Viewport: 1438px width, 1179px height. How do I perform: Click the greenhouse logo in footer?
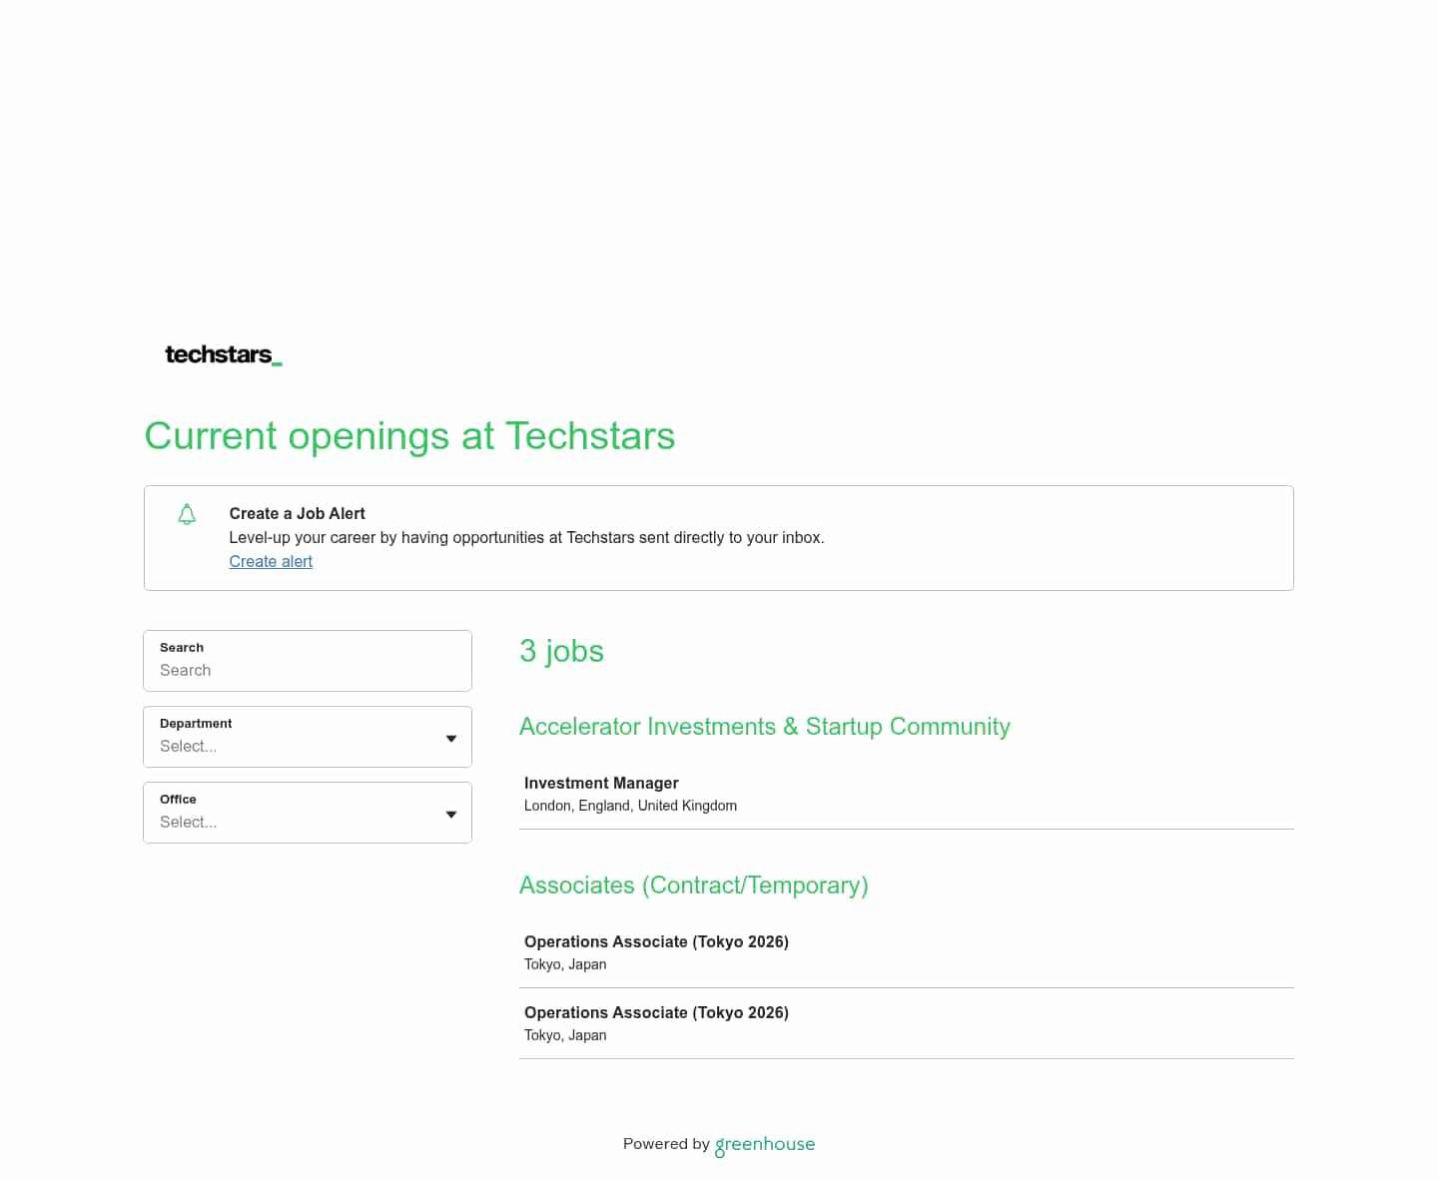[x=765, y=1145]
